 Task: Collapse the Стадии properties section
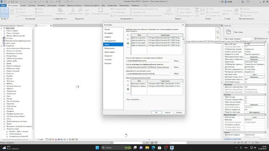pos(265,133)
